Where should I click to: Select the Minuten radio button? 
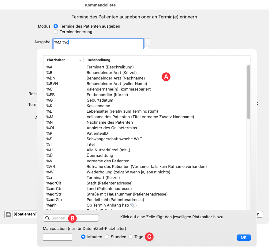pos(83,237)
